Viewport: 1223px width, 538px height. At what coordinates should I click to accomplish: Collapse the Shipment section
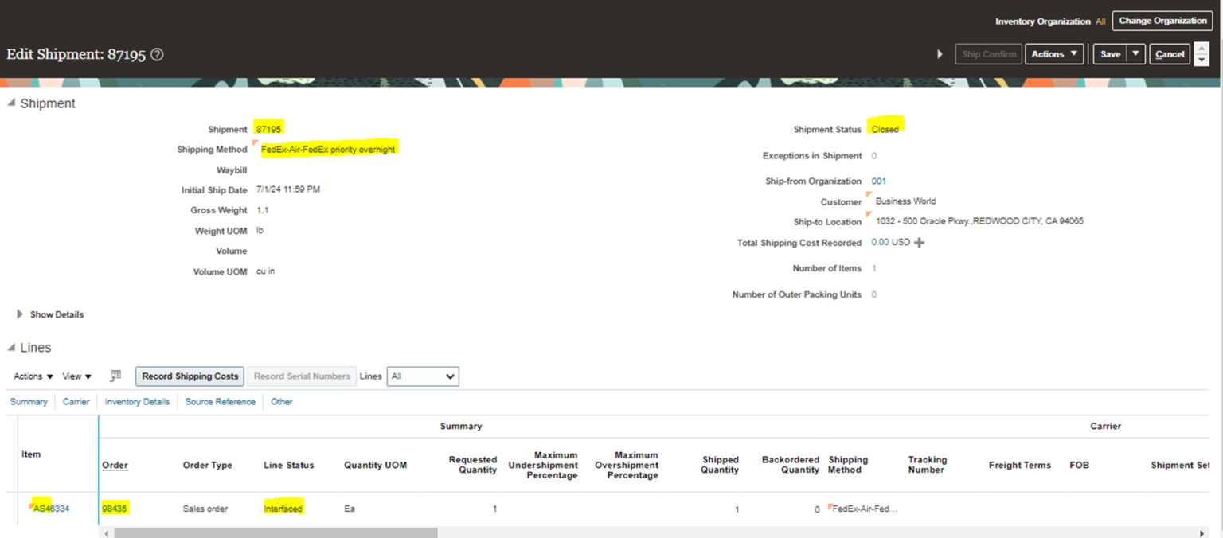[10, 103]
